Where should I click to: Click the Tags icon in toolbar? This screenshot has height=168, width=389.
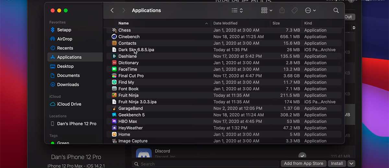click(294, 10)
